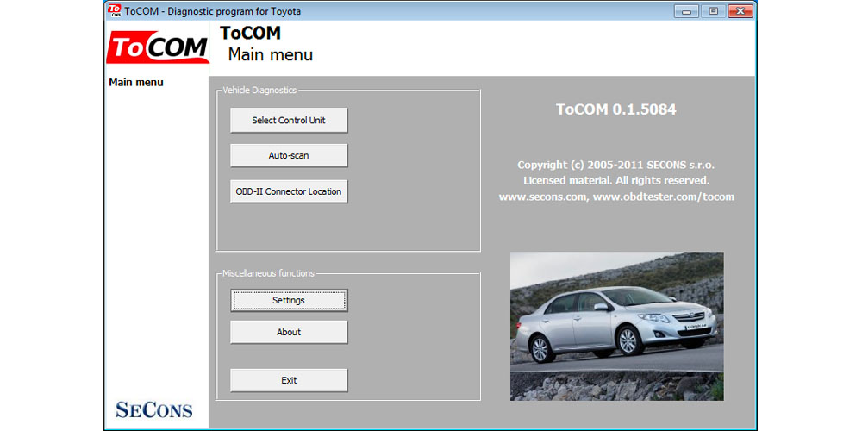This screenshot has width=862, height=431.
Task: Click the Exit button
Action: coord(289,380)
